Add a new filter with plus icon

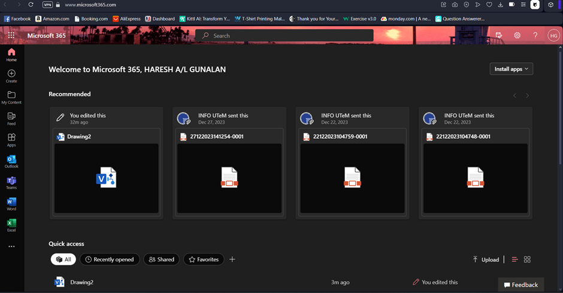point(232,260)
